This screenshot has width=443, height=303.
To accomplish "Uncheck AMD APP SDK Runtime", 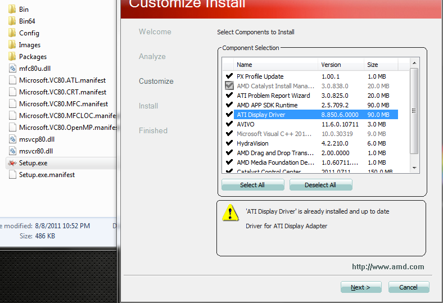I will [x=229, y=105].
